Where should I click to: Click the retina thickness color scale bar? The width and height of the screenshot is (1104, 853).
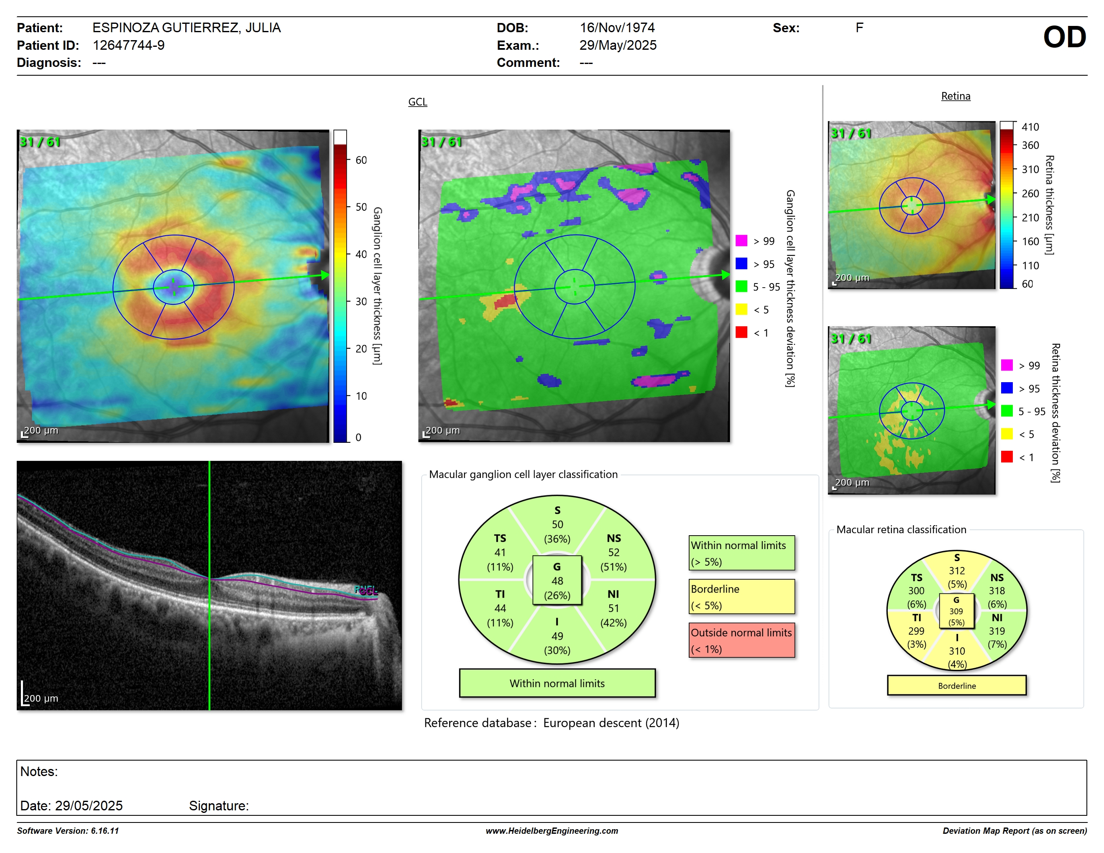(x=1007, y=204)
